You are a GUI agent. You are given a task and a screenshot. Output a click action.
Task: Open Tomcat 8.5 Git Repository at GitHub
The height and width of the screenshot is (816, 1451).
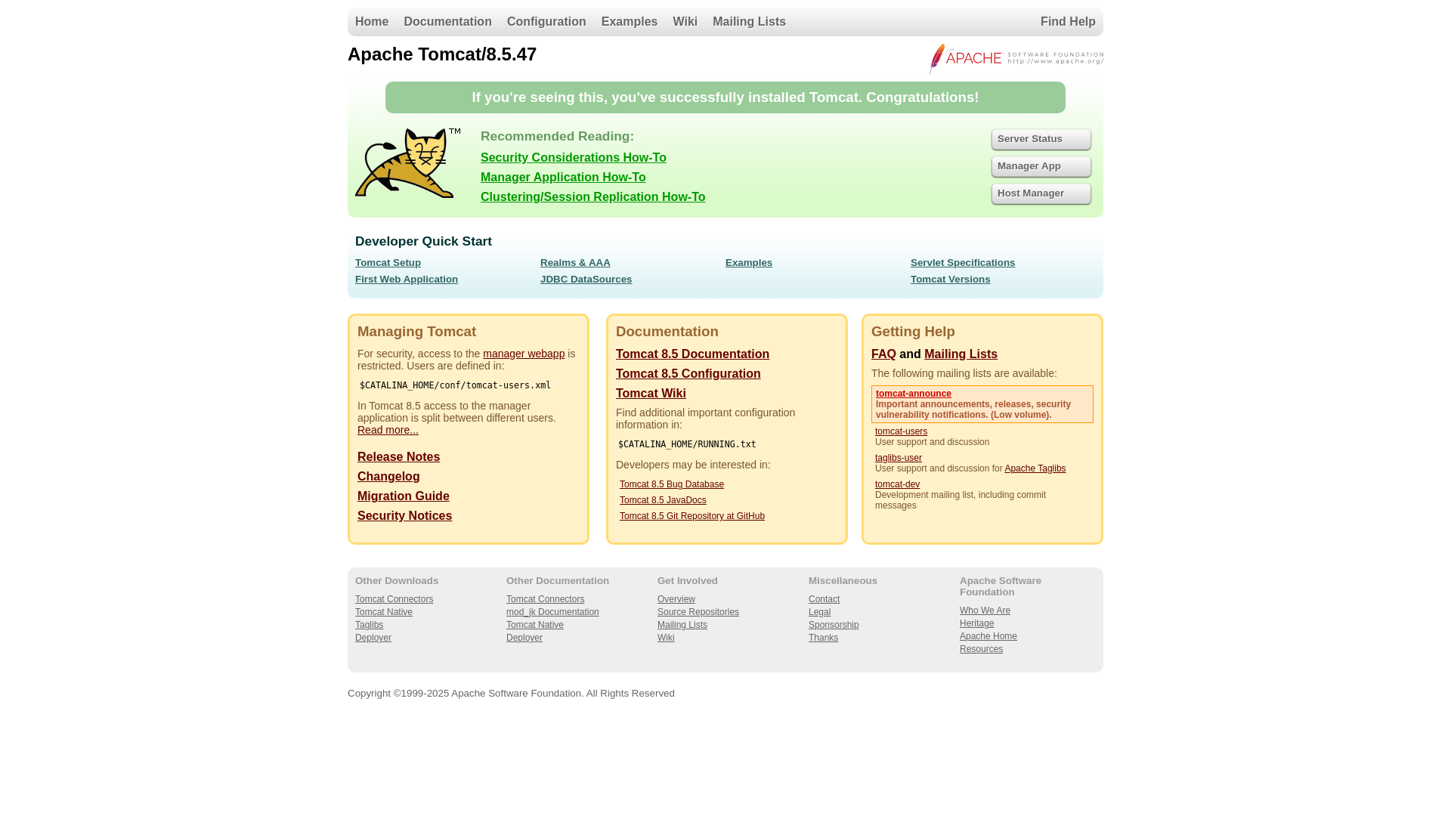pos(692,516)
